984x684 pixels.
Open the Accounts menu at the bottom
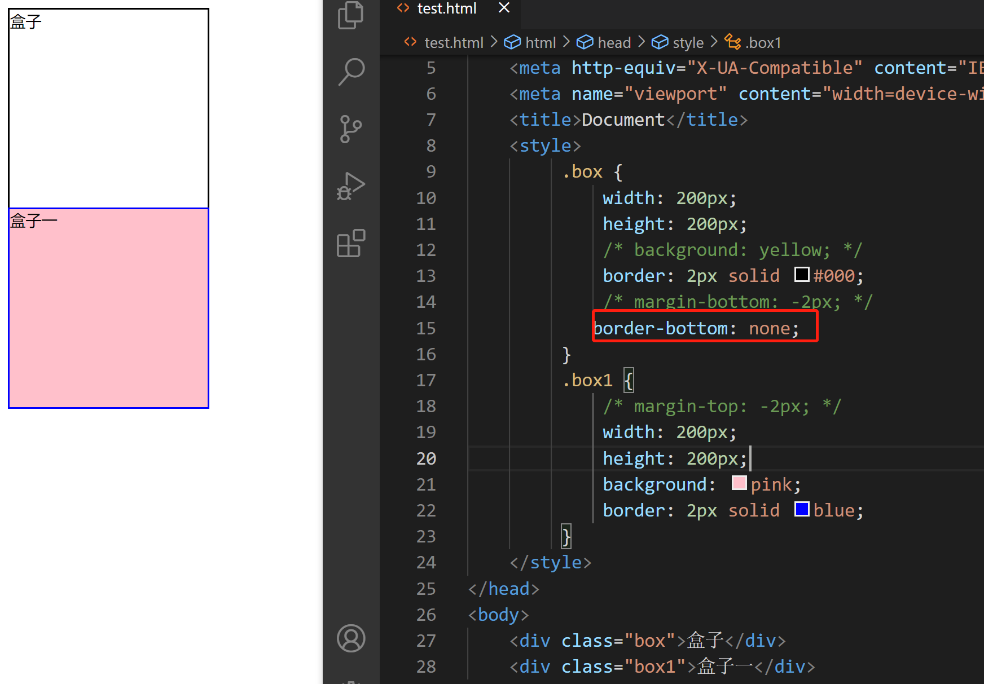pos(350,638)
